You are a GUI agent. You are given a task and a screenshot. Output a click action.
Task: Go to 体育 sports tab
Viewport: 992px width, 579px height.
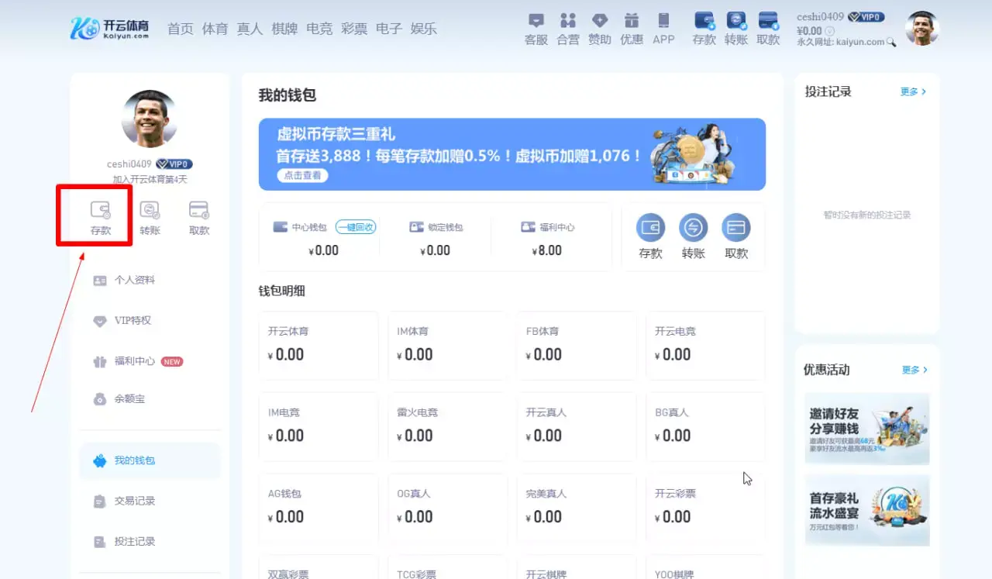(215, 29)
